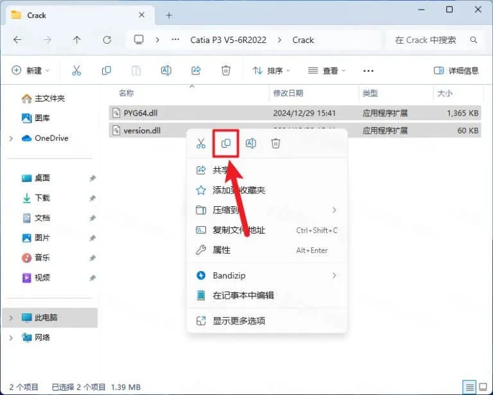This screenshot has height=395, width=493.
Task: Click the Delete trash icon in the toolbar
Action: tap(226, 71)
